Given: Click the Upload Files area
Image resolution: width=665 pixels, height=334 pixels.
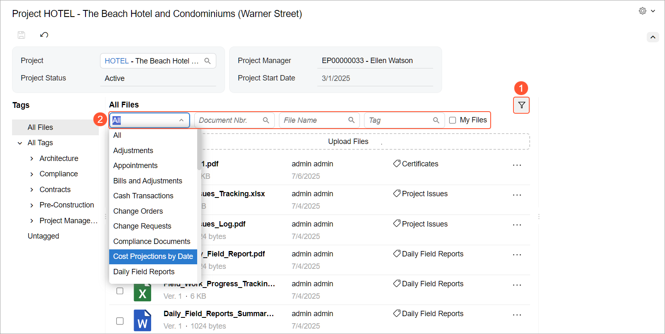Looking at the screenshot, I should (x=348, y=141).
